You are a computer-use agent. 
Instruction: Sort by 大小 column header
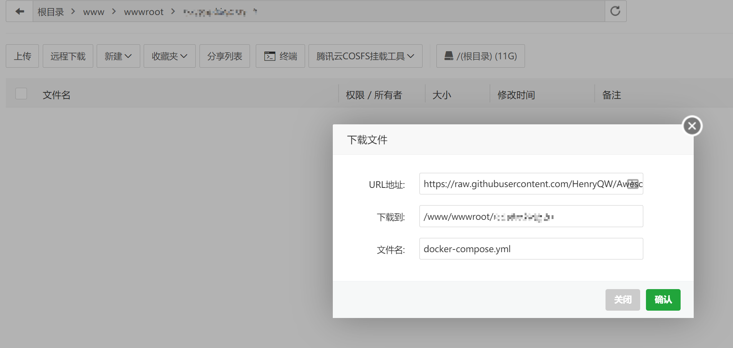point(441,95)
